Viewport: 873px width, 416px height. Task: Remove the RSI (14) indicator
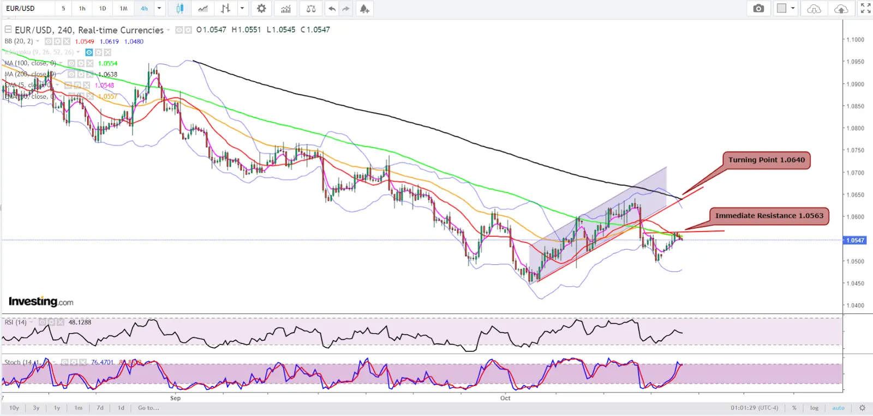tap(59, 322)
